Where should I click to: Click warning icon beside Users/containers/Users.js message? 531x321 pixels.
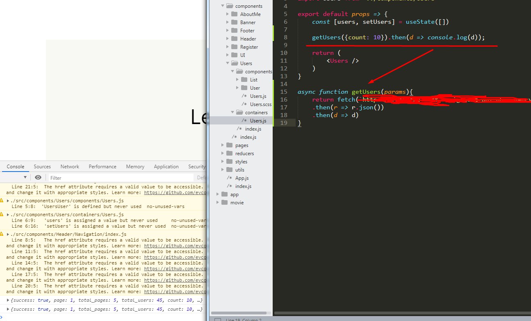click(x=2, y=215)
